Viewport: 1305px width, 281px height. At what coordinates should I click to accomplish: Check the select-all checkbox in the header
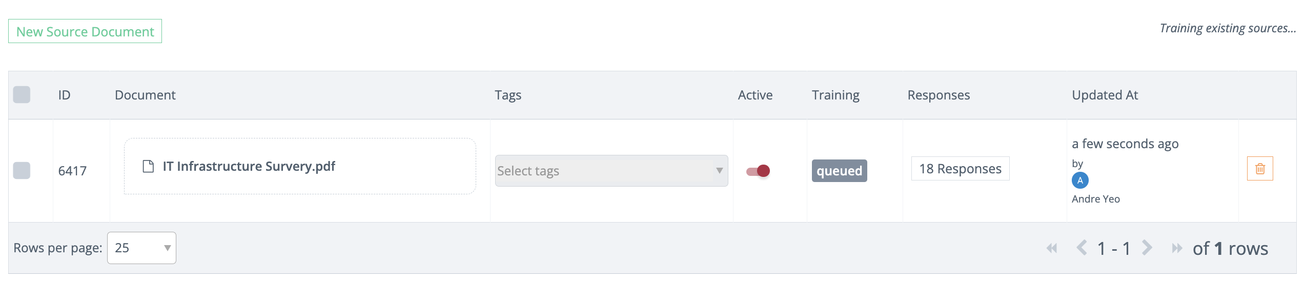click(x=22, y=95)
